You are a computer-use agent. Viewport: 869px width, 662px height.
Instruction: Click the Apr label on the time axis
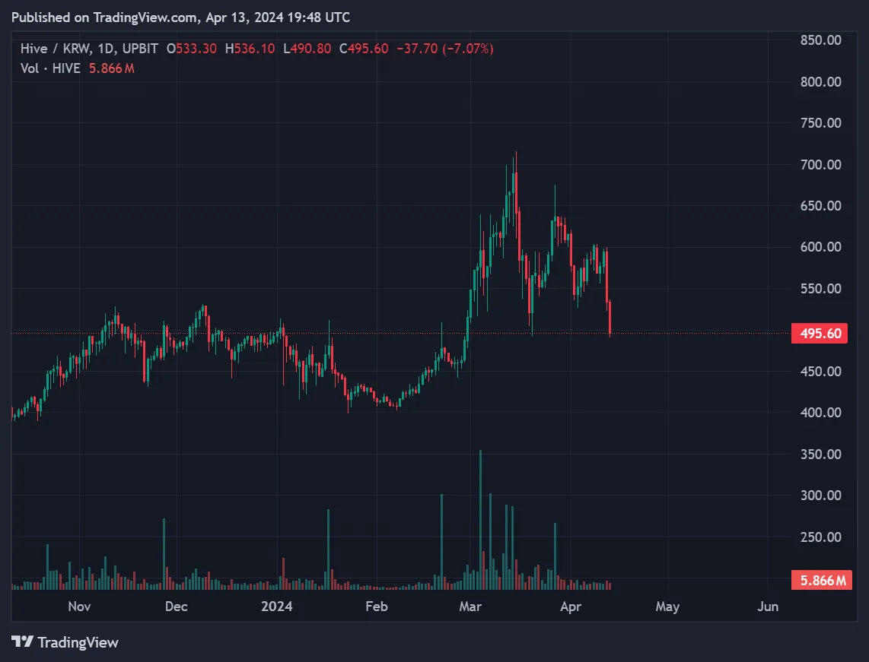(x=571, y=607)
